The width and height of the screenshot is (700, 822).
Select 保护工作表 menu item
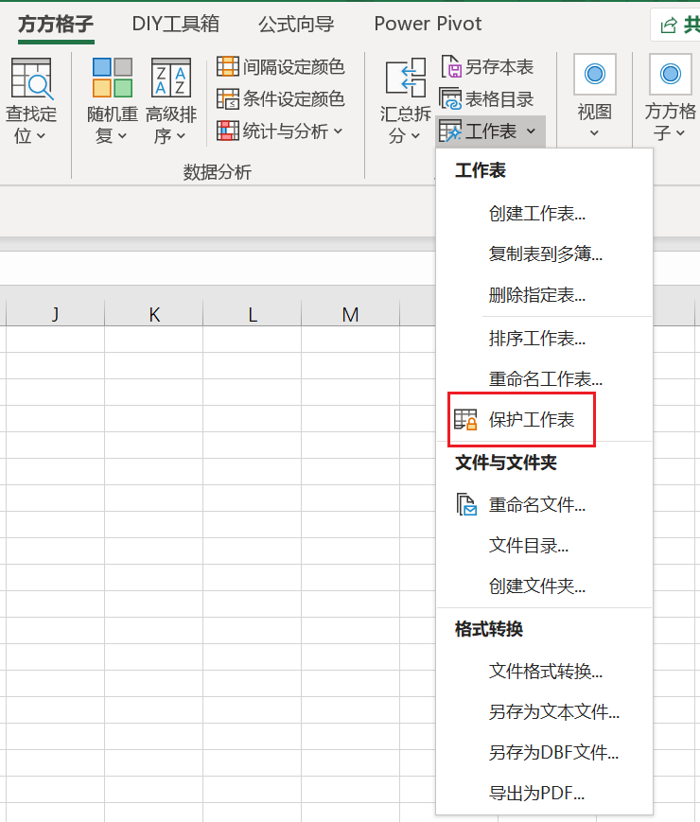point(544,419)
